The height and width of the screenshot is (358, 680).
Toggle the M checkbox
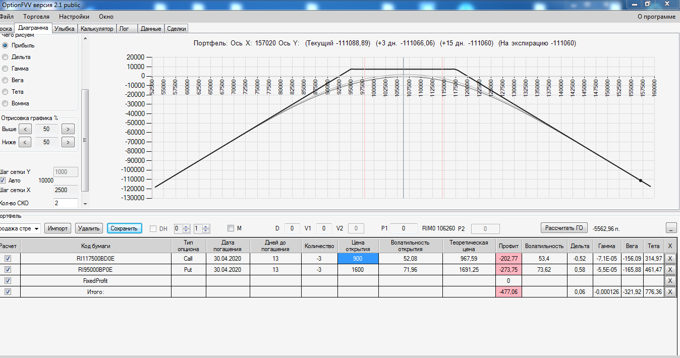[x=231, y=228]
